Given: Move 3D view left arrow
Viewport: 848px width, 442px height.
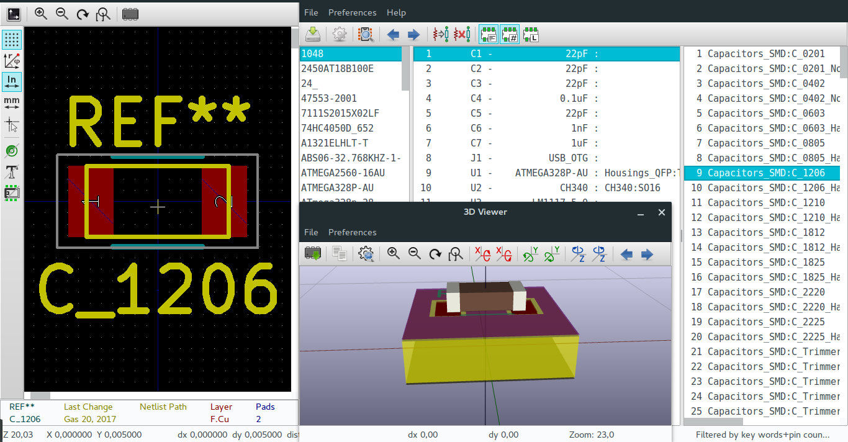Looking at the screenshot, I should coord(626,254).
